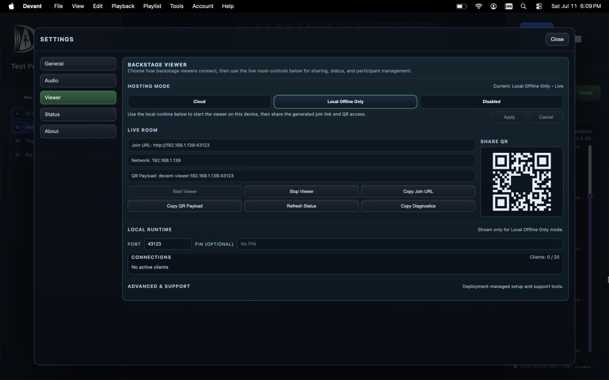Open the Apple menu
The image size is (609, 380).
(x=11, y=6)
